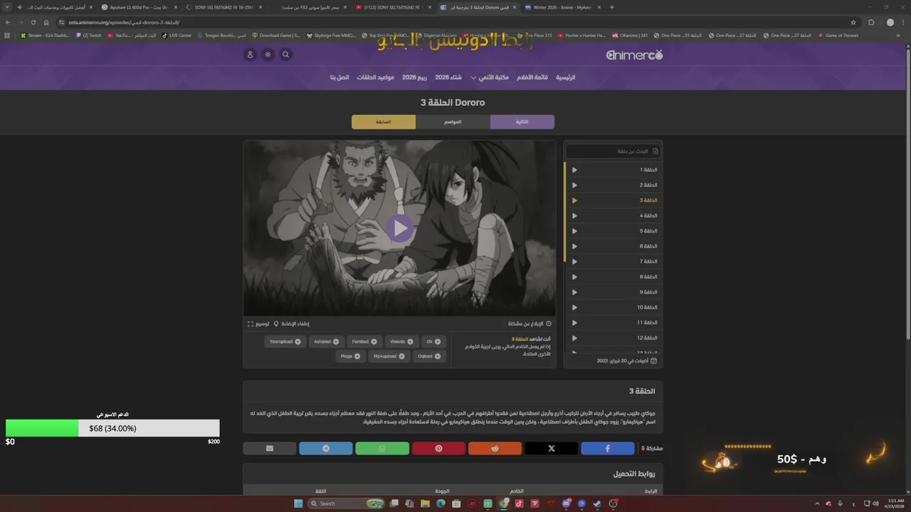Select the Mp4upload server
The width and height of the screenshot is (911, 512).
[x=389, y=356]
